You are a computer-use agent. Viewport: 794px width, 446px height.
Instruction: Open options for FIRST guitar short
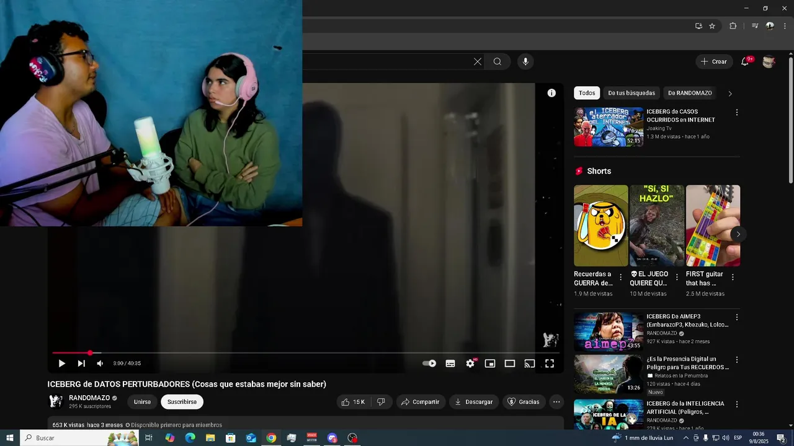[x=733, y=278]
